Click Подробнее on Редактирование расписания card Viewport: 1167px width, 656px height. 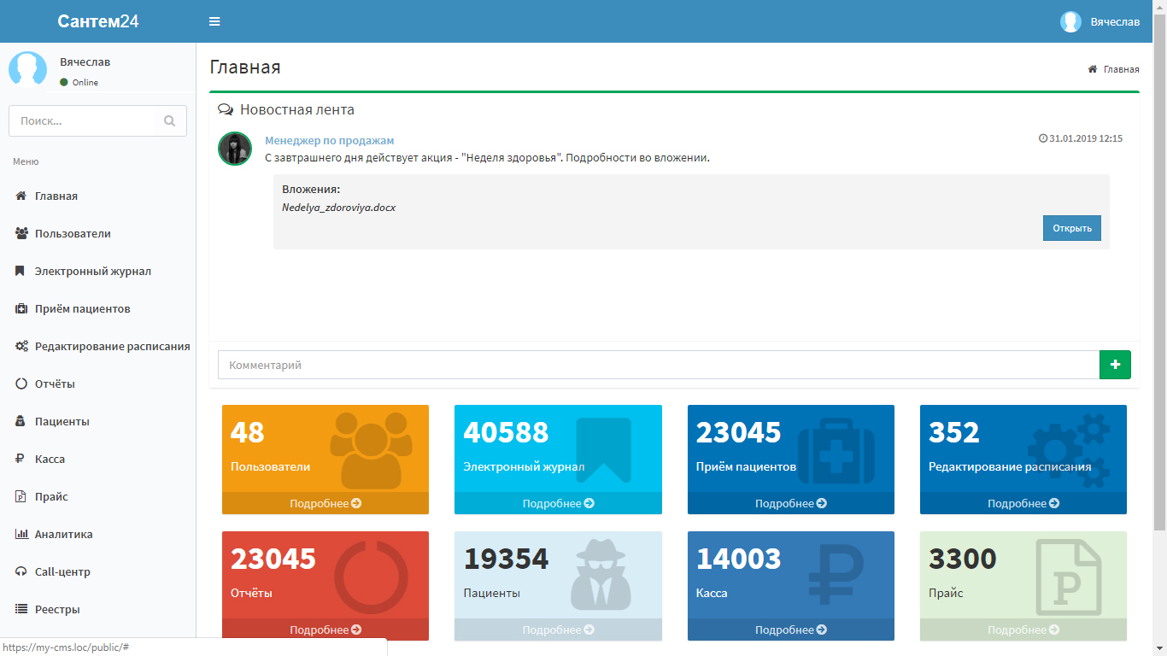tap(1023, 503)
